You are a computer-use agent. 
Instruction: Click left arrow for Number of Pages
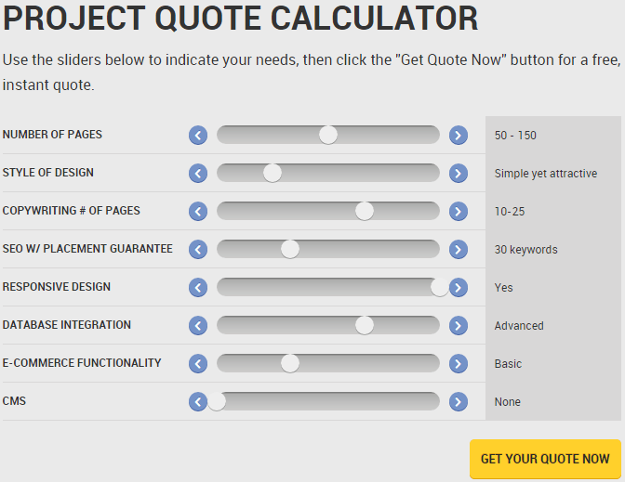(198, 136)
